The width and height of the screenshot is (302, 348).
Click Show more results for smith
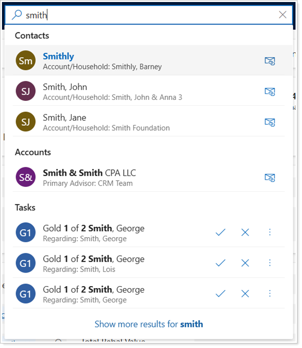point(149,324)
